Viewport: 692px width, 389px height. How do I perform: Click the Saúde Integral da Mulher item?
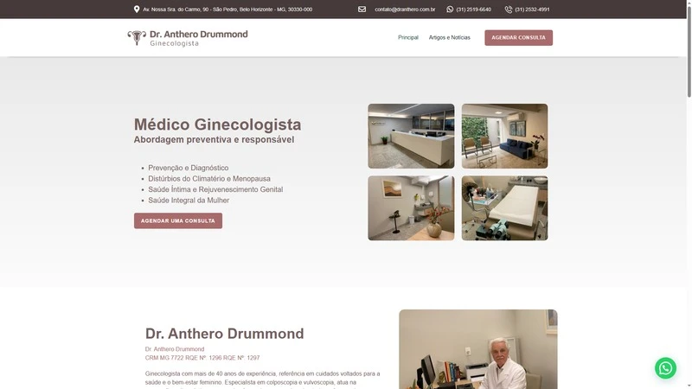189,201
